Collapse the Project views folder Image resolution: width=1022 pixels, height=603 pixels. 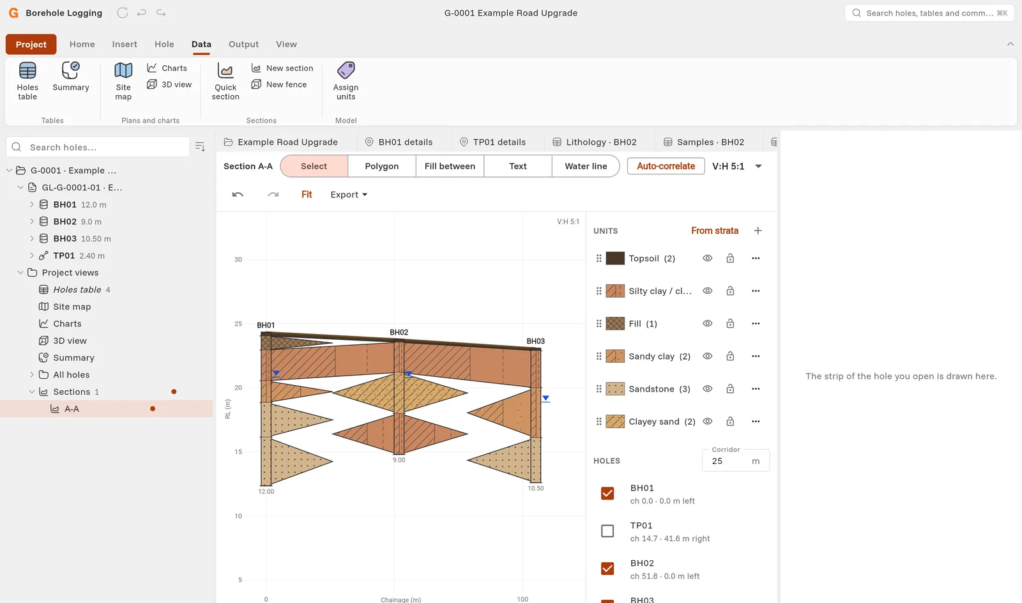(x=20, y=273)
